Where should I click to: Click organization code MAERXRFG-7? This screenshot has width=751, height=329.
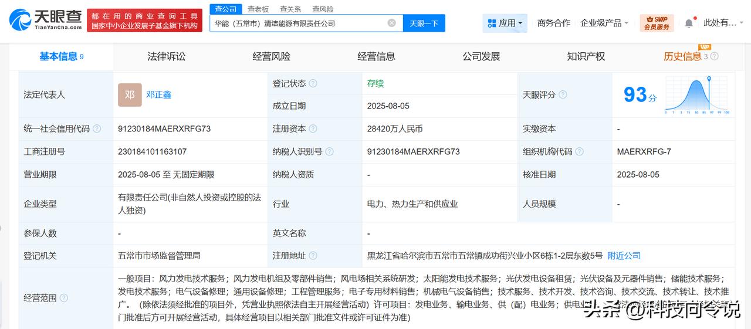[x=644, y=151]
